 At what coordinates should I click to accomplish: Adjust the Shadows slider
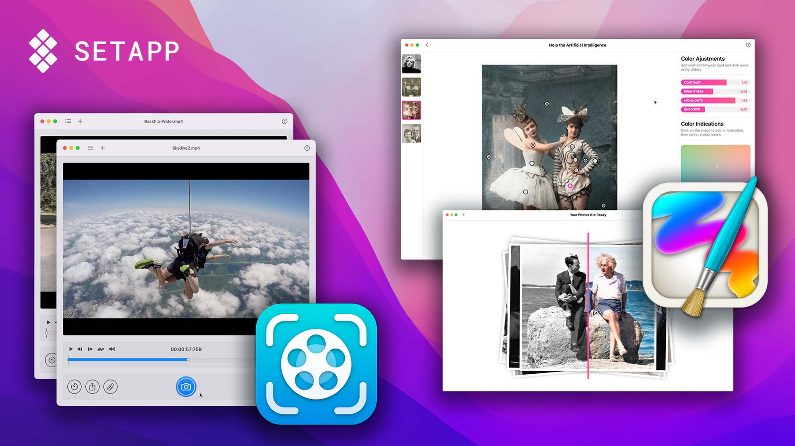[715, 109]
